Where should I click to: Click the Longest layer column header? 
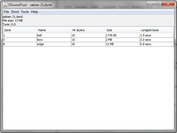tap(157, 30)
